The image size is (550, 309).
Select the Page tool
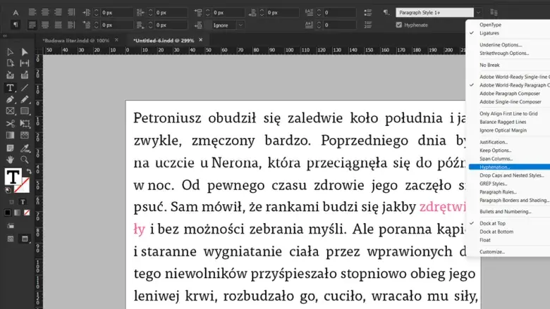(x=10, y=63)
